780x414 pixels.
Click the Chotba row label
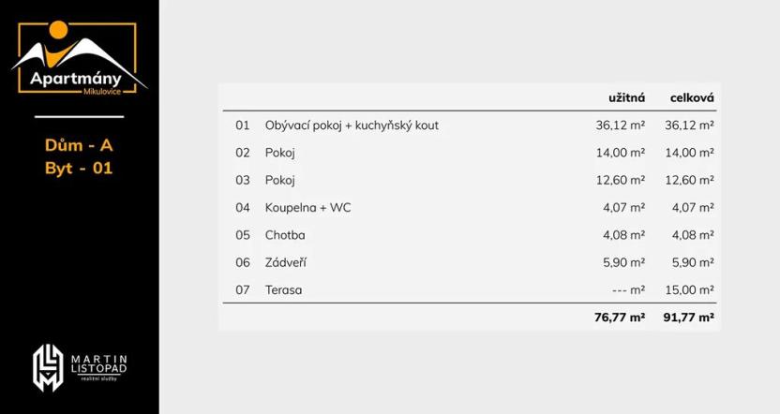(285, 235)
